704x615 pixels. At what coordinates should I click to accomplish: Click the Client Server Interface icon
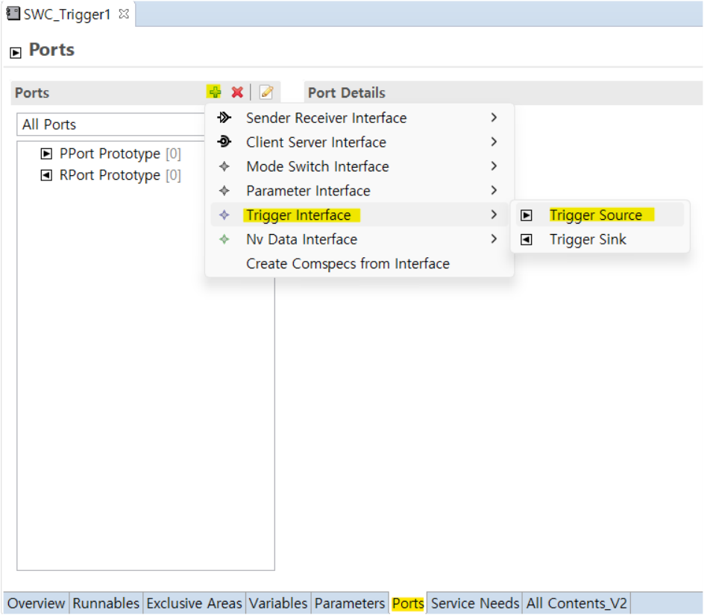[224, 142]
